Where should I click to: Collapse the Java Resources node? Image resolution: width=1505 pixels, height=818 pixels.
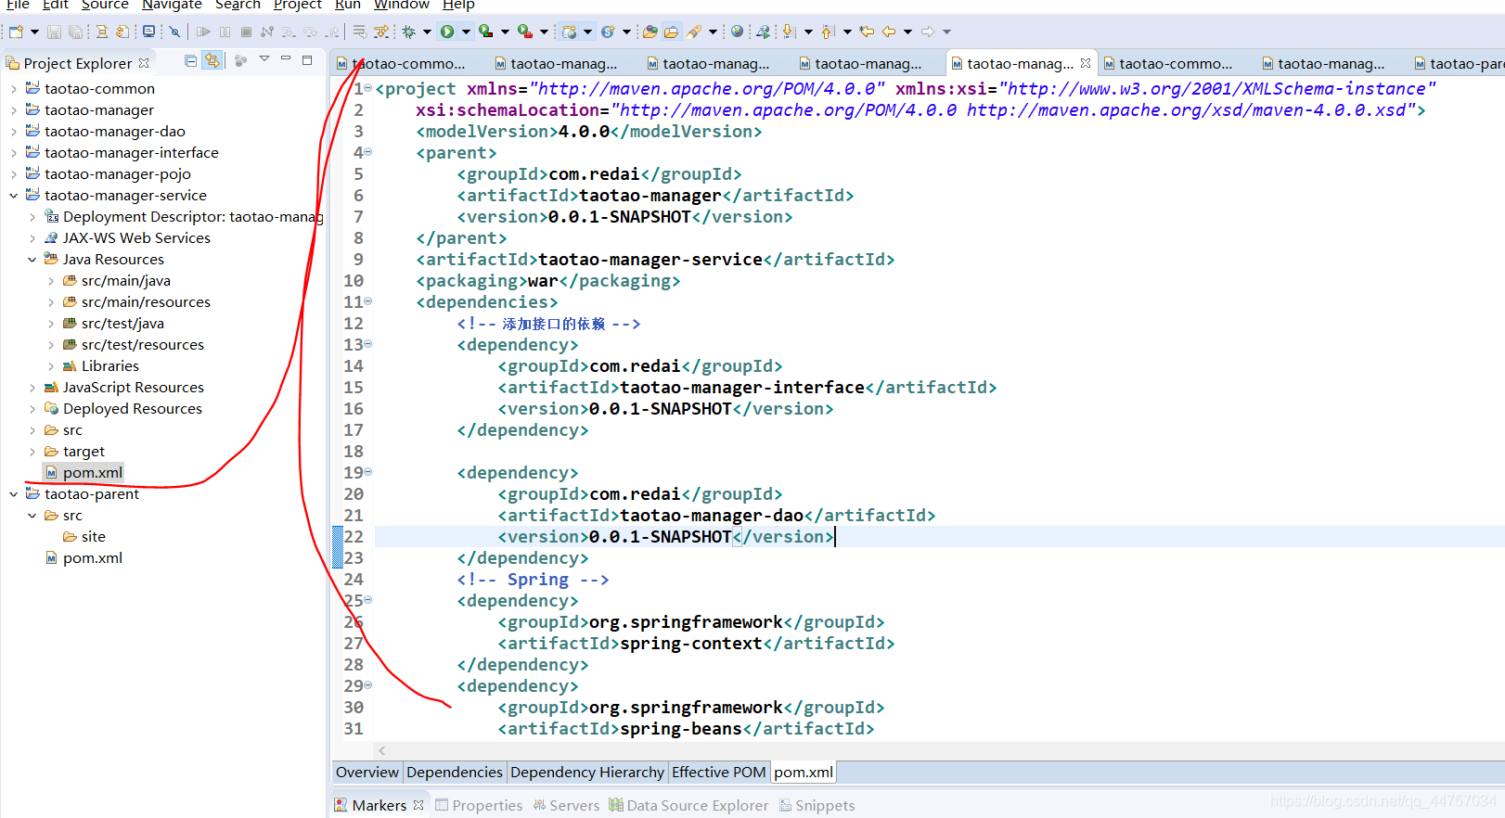click(x=32, y=260)
